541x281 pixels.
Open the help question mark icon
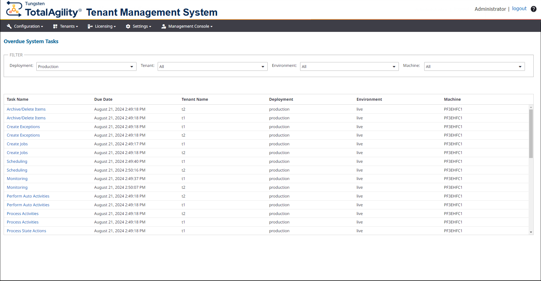533,9
